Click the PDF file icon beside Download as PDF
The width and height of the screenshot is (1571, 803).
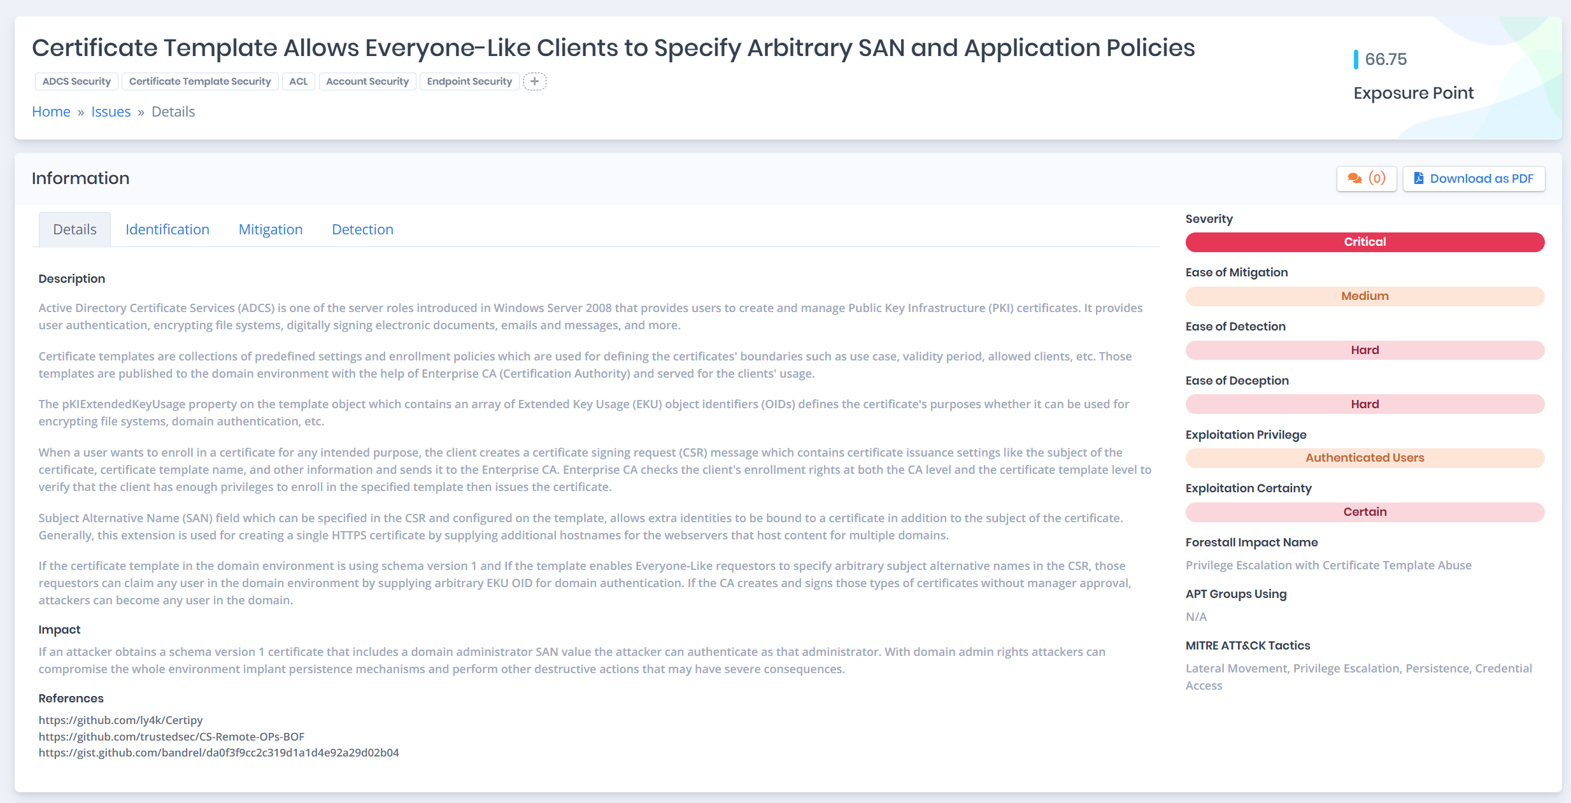[1418, 178]
